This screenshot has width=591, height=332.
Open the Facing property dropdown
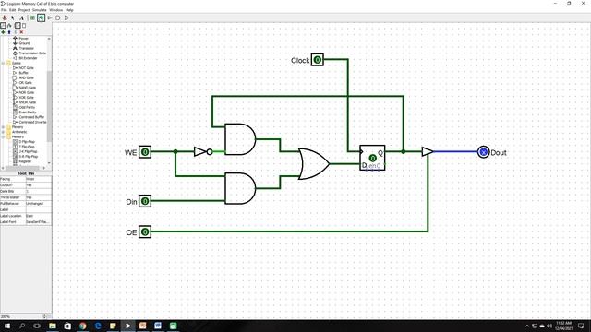(39, 179)
